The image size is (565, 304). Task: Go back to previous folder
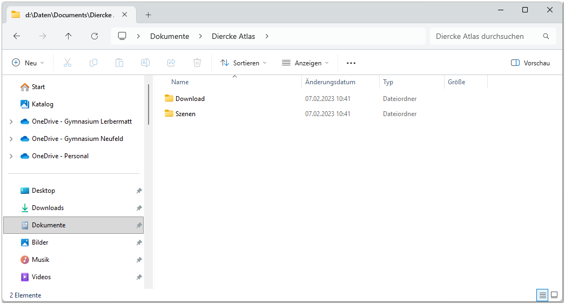tap(17, 36)
